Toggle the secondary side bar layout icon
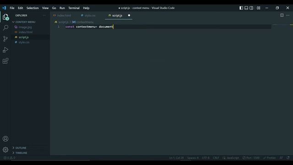The image size is (293, 165). click(251, 8)
